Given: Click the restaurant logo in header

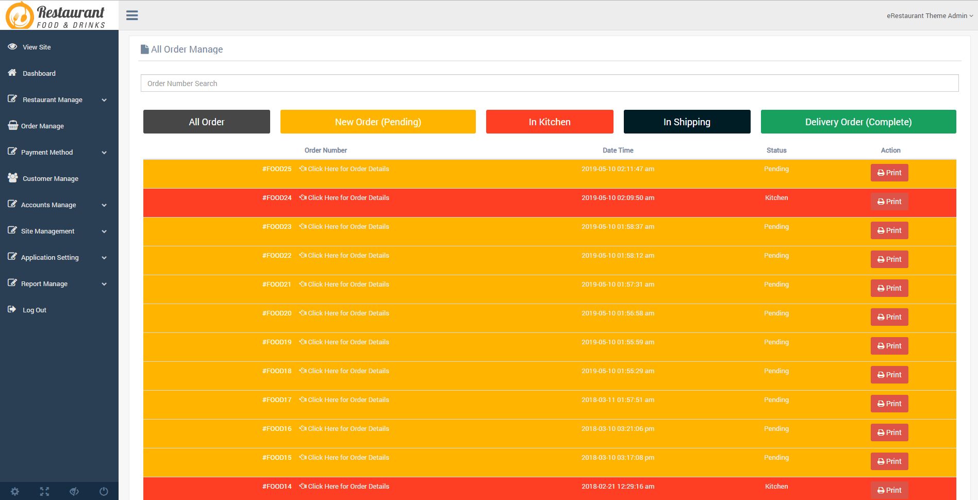Looking at the screenshot, I should 56,15.
